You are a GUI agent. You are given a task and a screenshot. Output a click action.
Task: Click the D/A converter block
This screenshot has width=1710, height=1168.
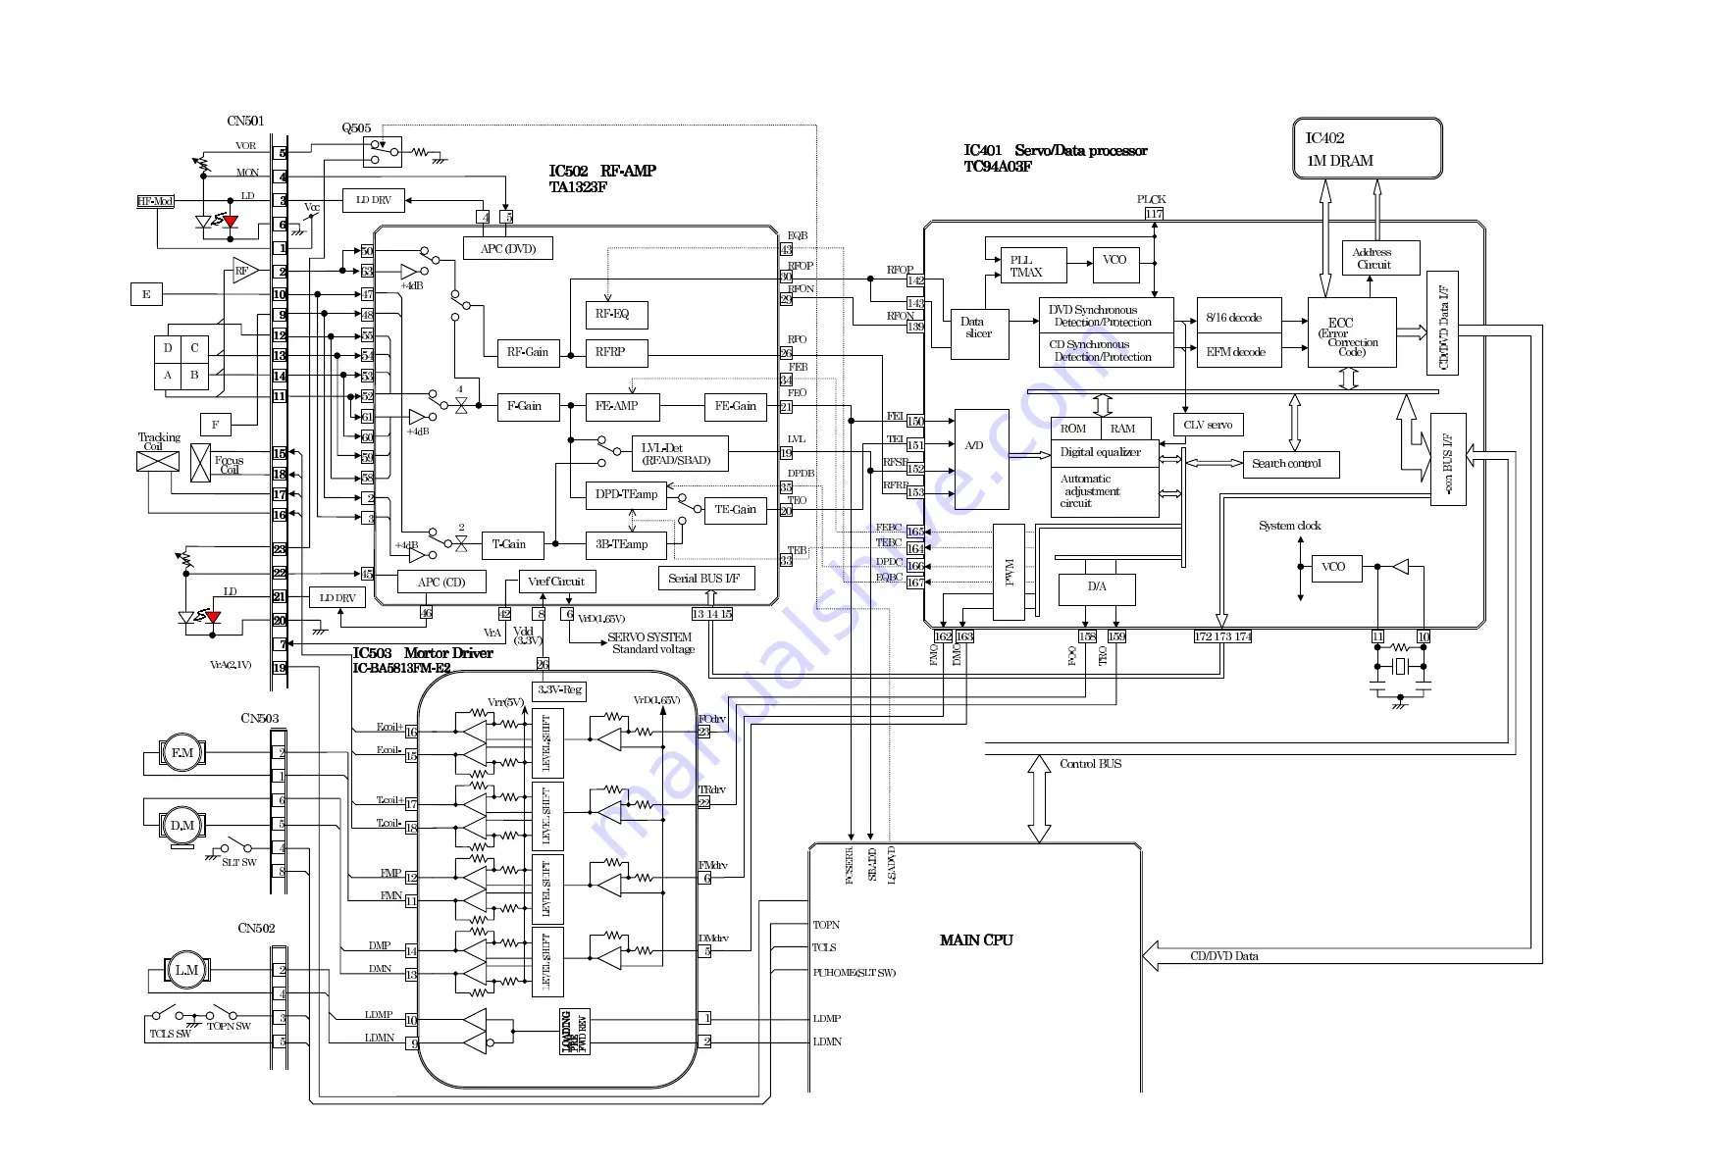(x=1097, y=588)
